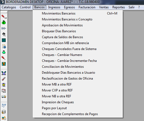Click the thermometer icon in sidebar
The image size is (144, 121).
pyautogui.click(x=4, y=79)
